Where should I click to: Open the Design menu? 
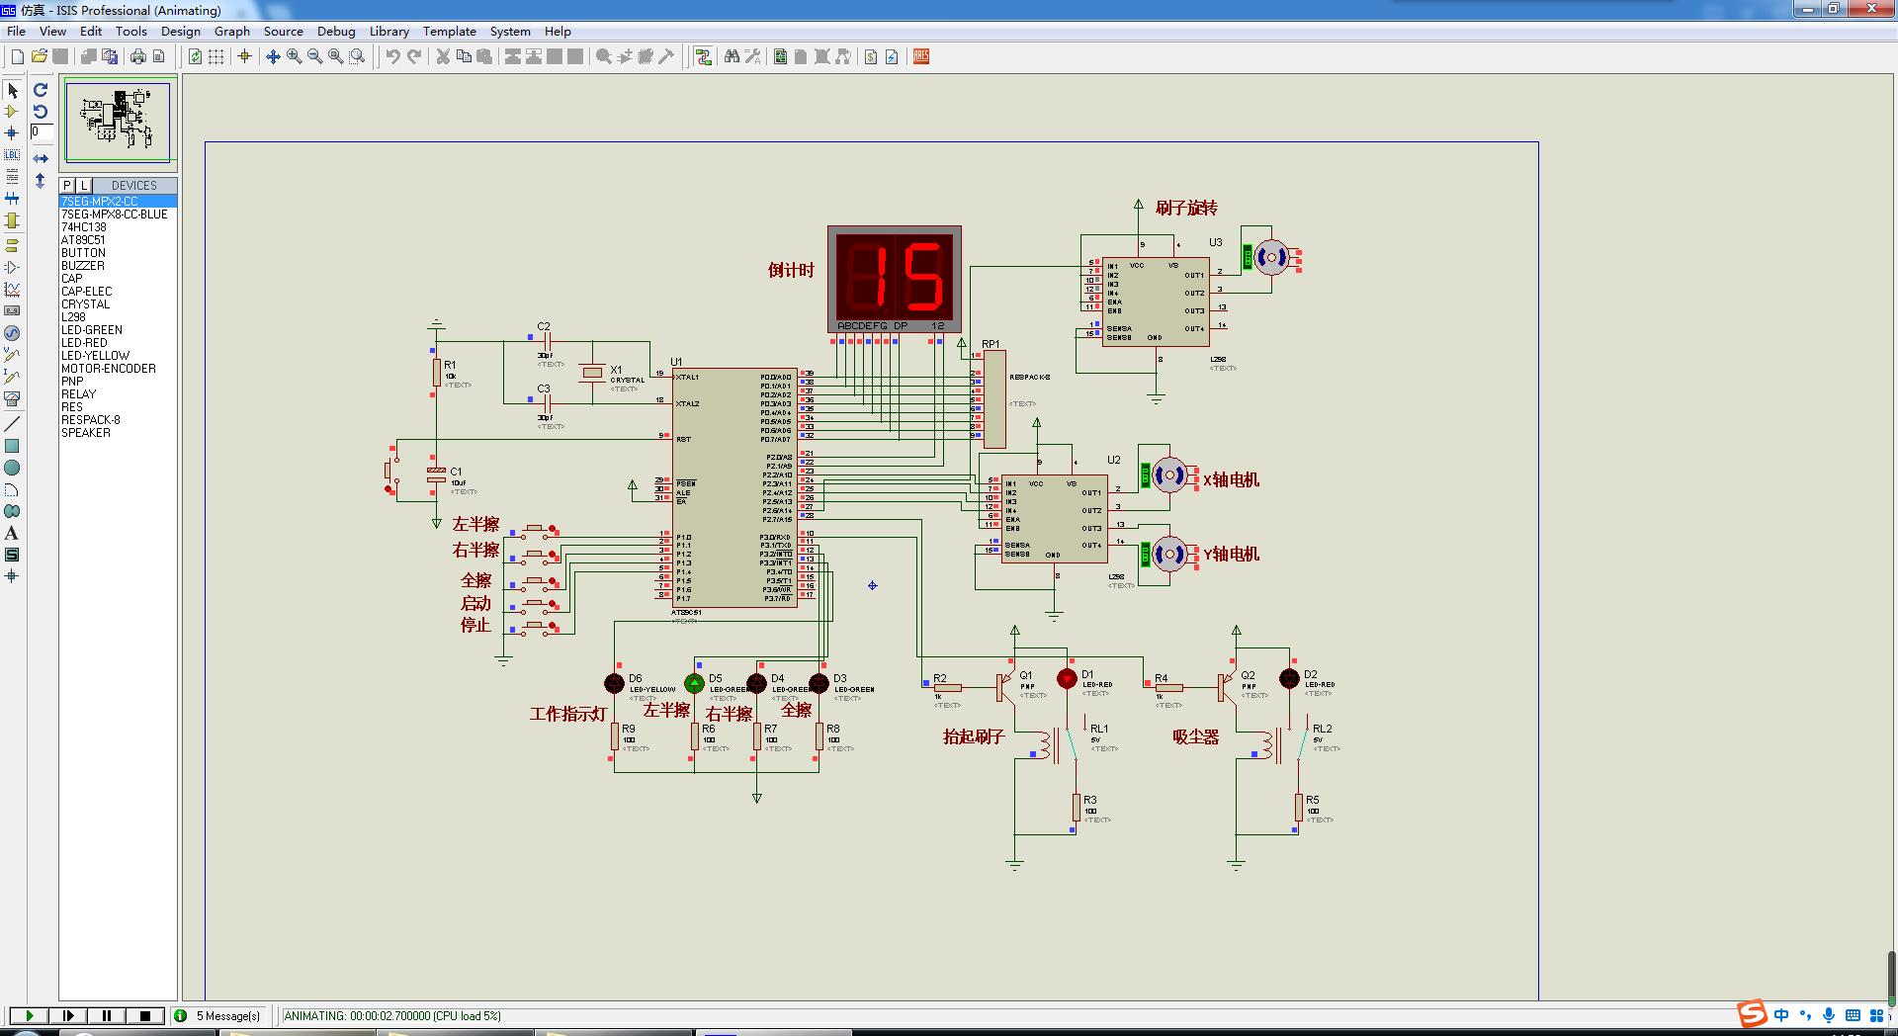[181, 32]
